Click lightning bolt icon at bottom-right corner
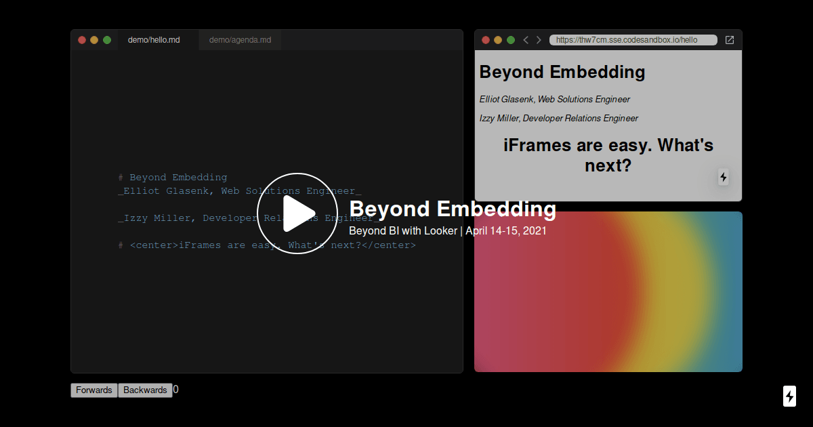Image resolution: width=813 pixels, height=427 pixels. tap(789, 396)
